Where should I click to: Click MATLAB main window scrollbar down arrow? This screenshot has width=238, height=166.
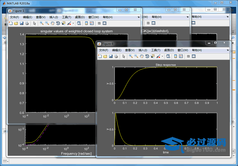(x=234, y=155)
